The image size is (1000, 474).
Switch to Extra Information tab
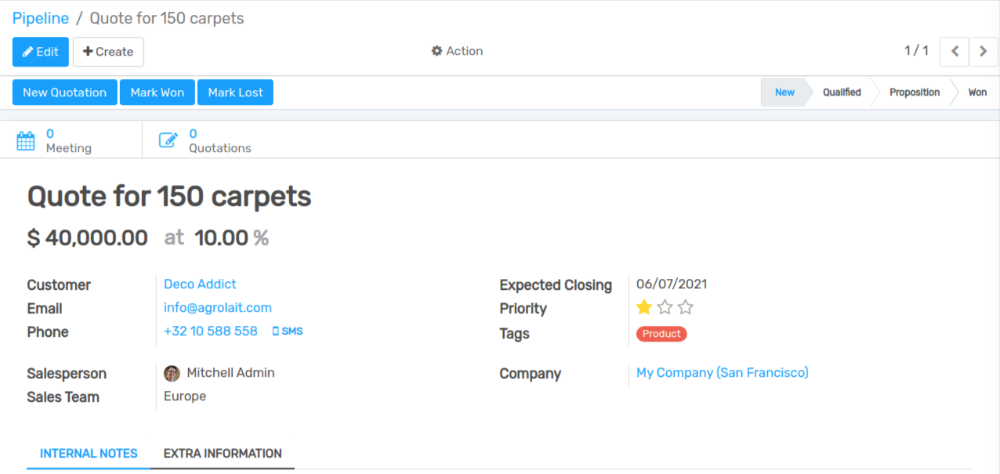coord(223,454)
